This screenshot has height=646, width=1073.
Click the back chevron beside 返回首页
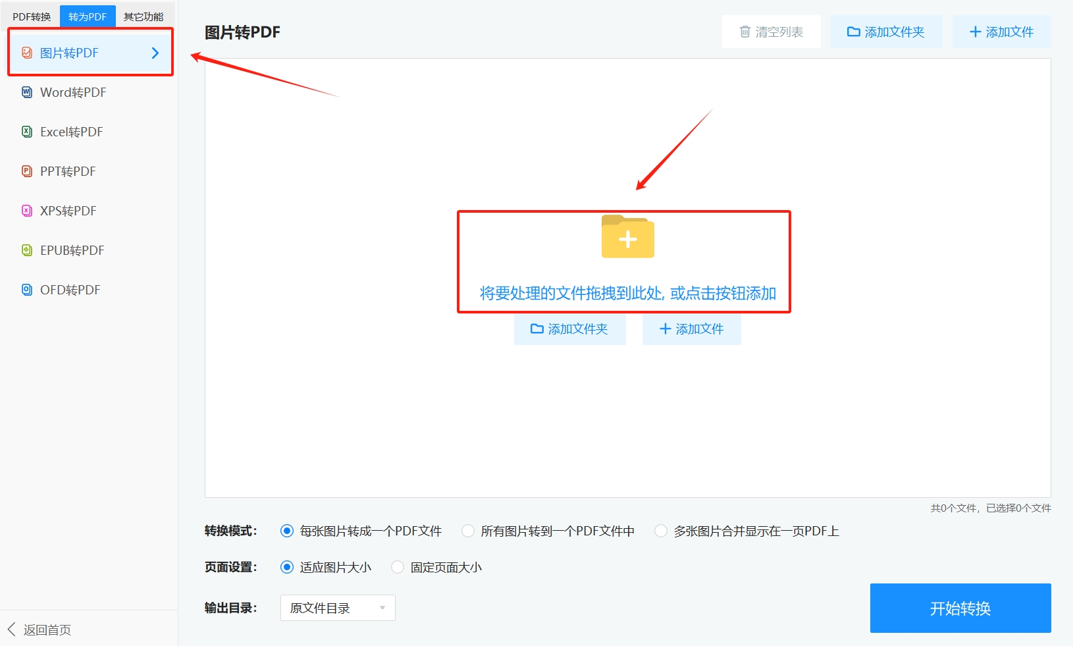click(10, 630)
